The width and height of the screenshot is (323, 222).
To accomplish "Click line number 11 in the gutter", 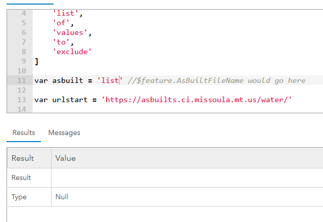I will point(21,80).
